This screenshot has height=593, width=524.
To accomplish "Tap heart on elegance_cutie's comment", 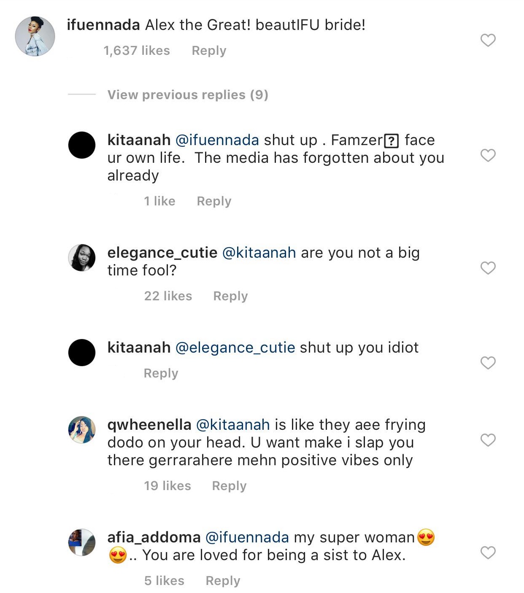I will click(x=488, y=268).
